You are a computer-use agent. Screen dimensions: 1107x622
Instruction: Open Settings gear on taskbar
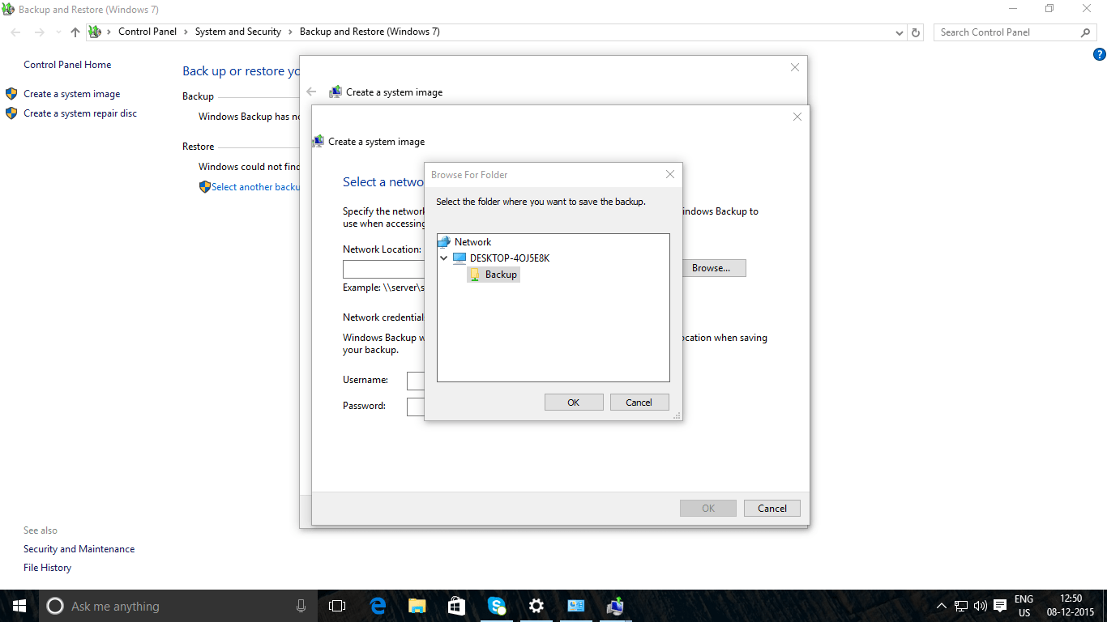tap(536, 606)
